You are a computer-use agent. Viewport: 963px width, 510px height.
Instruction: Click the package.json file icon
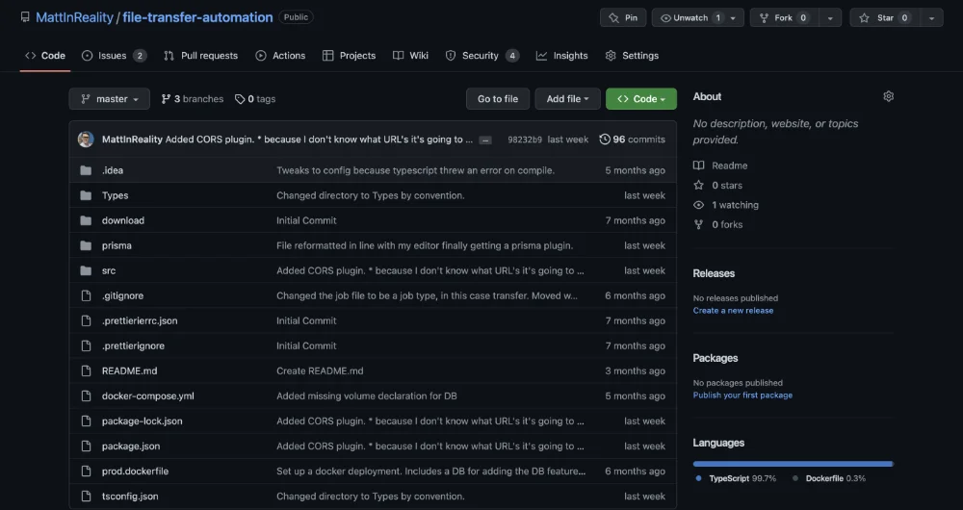point(86,446)
